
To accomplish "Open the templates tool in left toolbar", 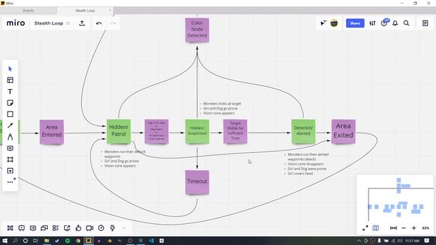I will coord(10,80).
